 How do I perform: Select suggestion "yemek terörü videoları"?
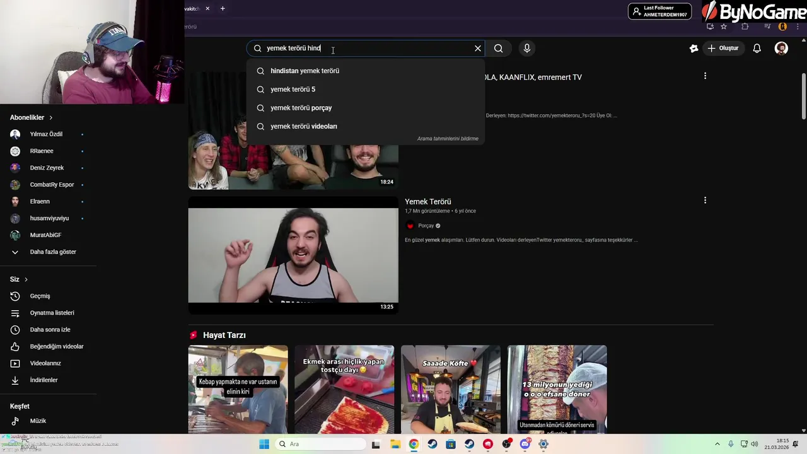[366, 126]
